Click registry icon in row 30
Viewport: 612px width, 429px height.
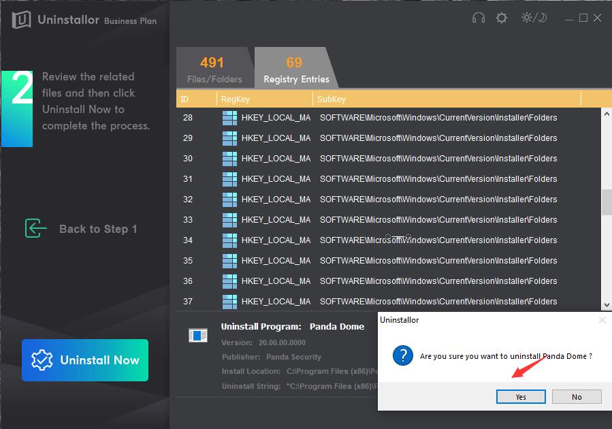[229, 159]
